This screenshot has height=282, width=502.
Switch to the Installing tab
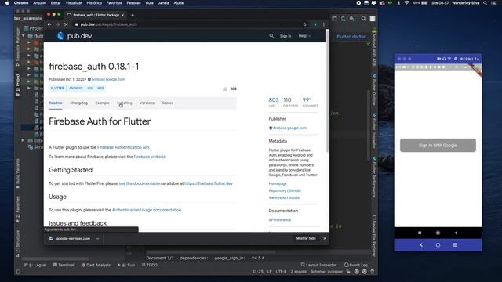click(x=125, y=103)
